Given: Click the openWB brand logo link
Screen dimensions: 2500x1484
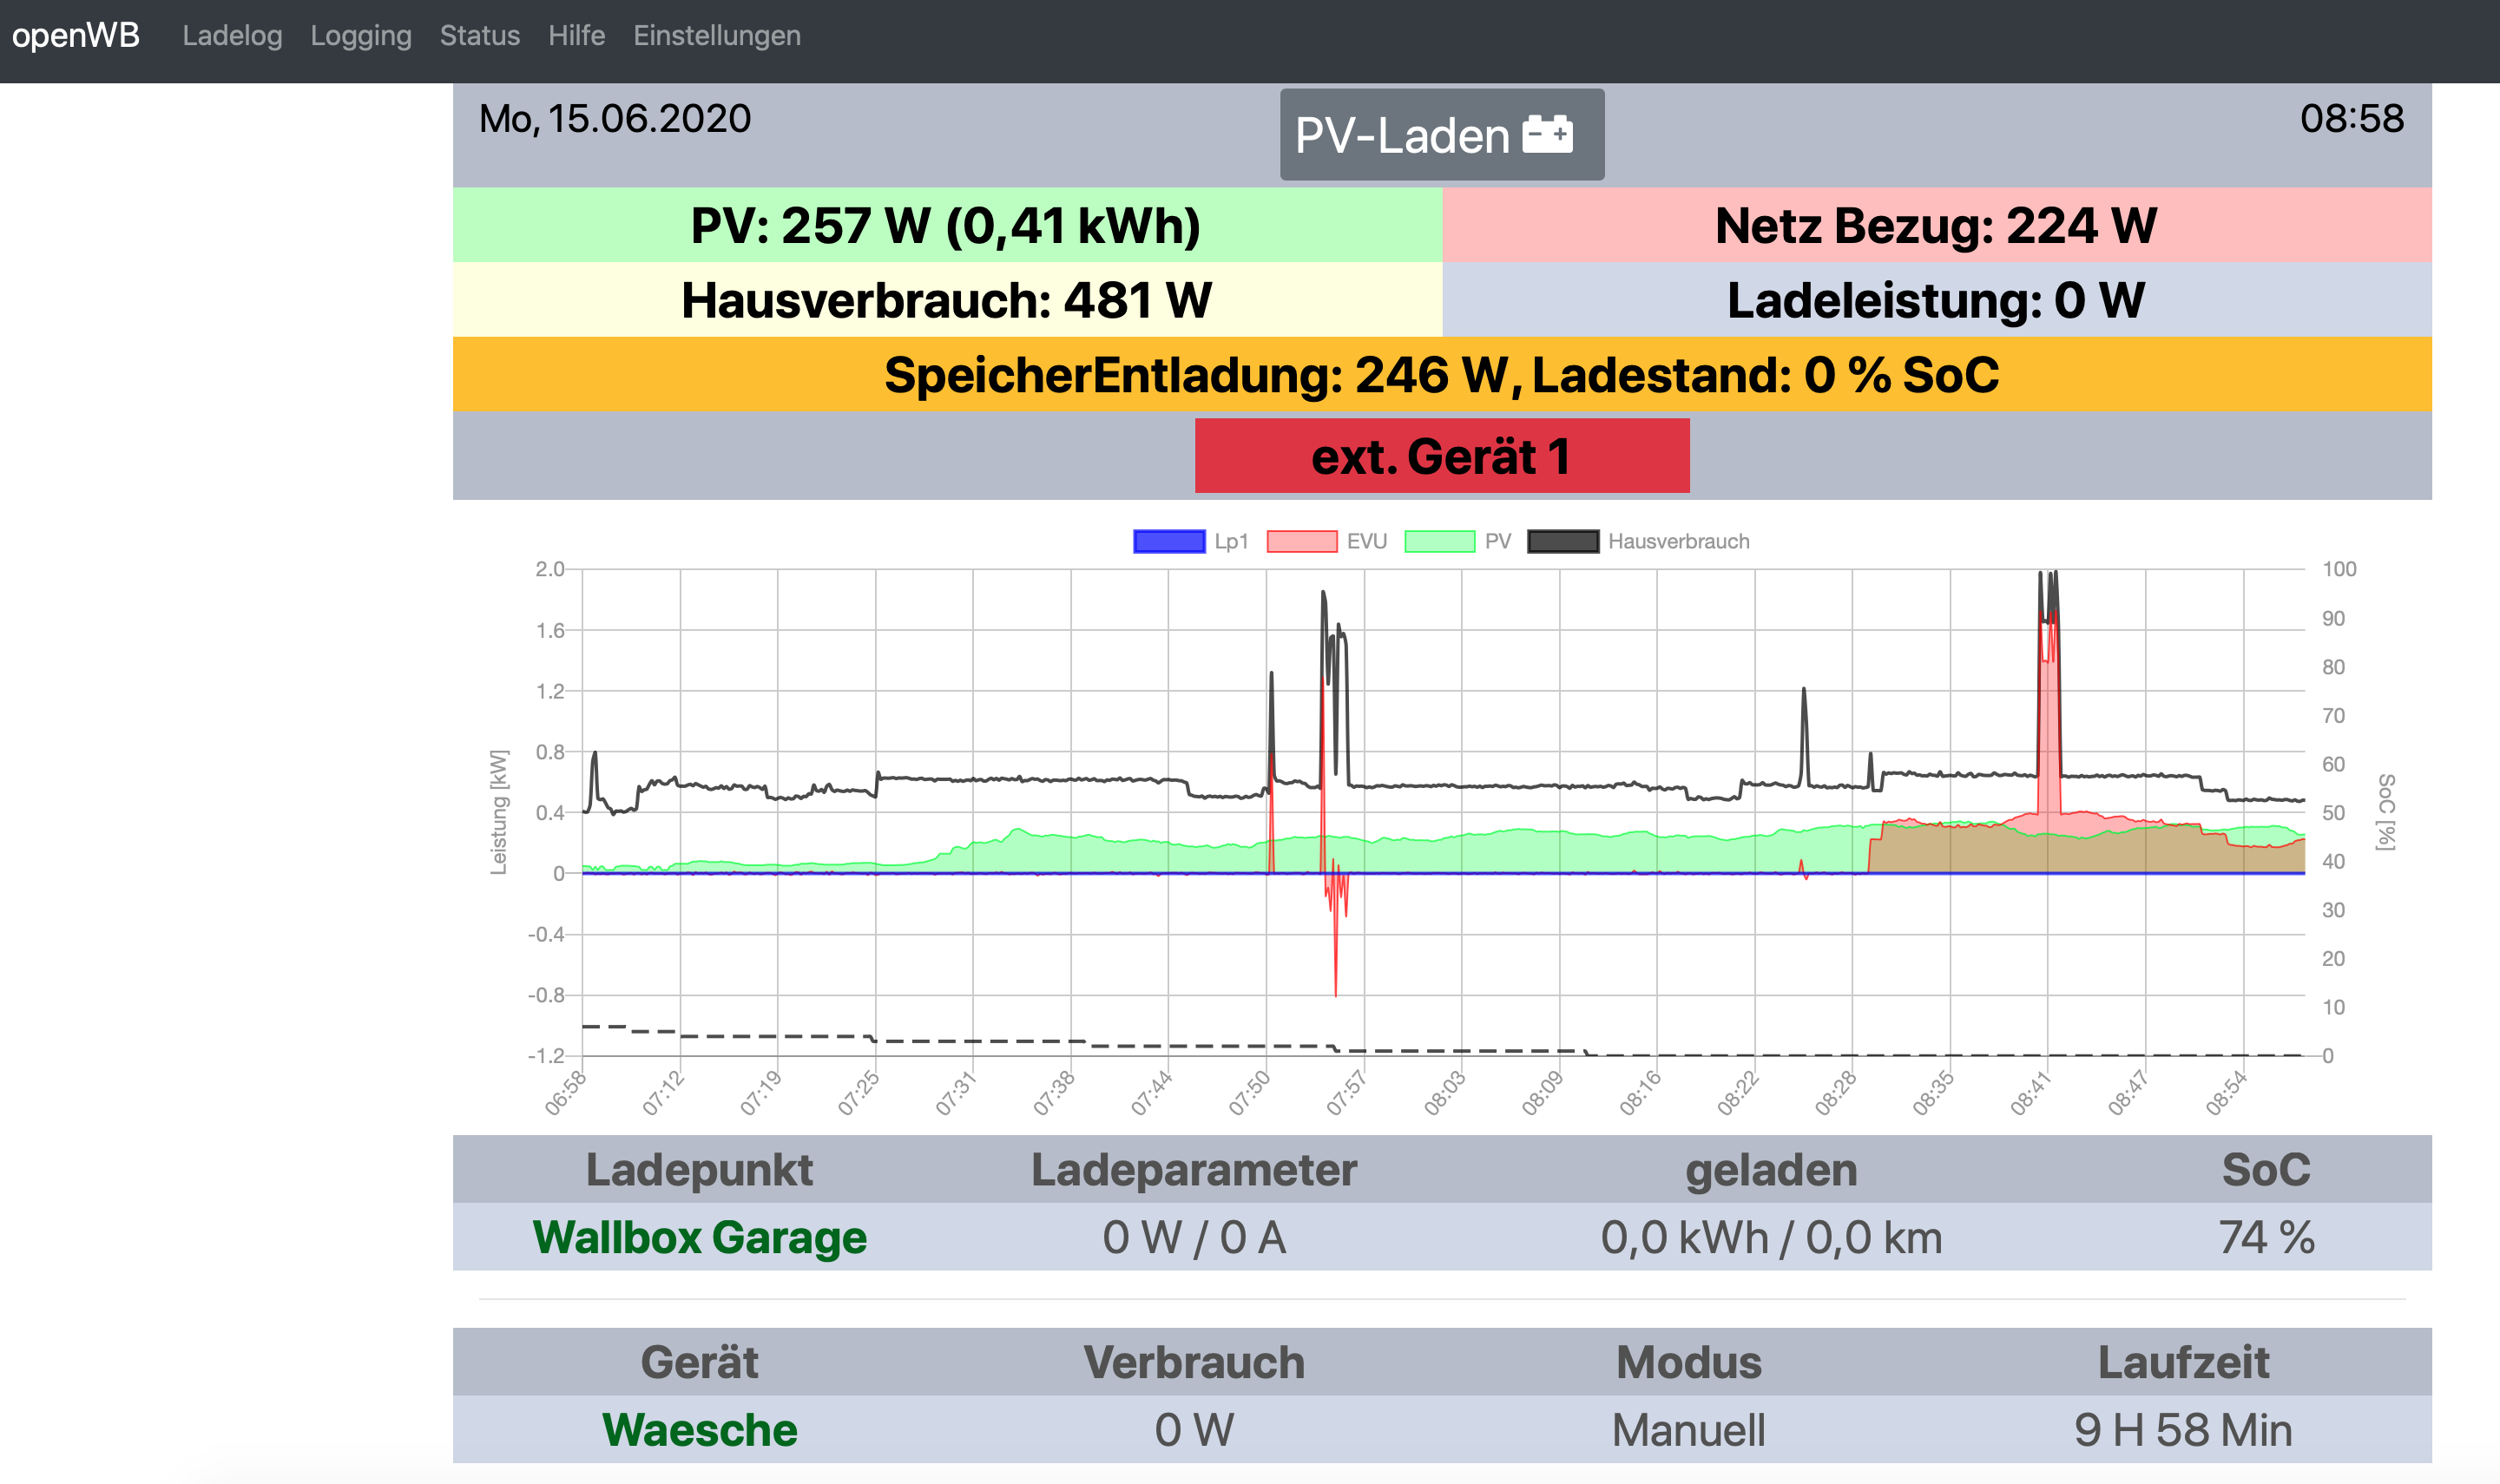Looking at the screenshot, I should point(76,36).
